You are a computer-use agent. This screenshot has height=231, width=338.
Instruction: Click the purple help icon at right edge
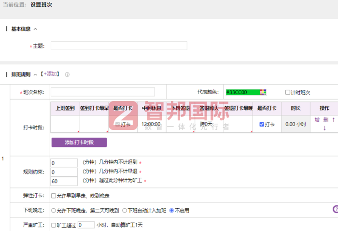pyautogui.click(x=335, y=209)
